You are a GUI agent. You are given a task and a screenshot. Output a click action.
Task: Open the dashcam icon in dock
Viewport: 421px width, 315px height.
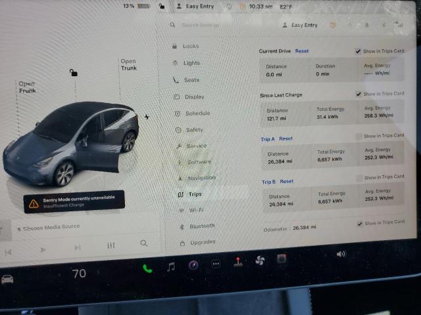(x=282, y=259)
